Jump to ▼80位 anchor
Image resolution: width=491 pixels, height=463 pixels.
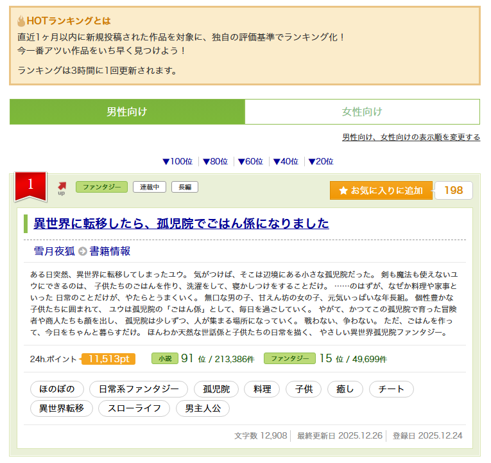click(216, 162)
